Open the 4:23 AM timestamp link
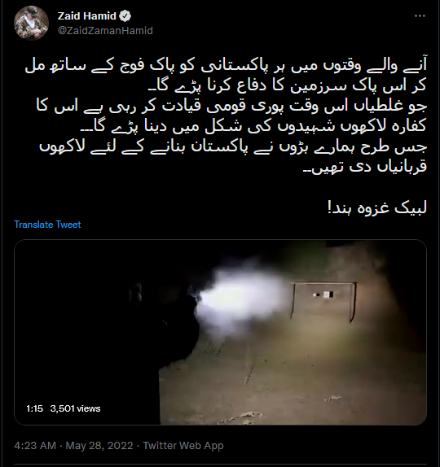The width and height of the screenshot is (440, 467). 35,446
